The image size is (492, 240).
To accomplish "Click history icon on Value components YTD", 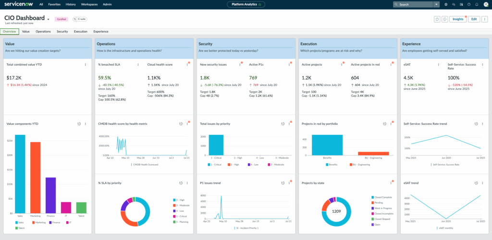I will pos(79,123).
